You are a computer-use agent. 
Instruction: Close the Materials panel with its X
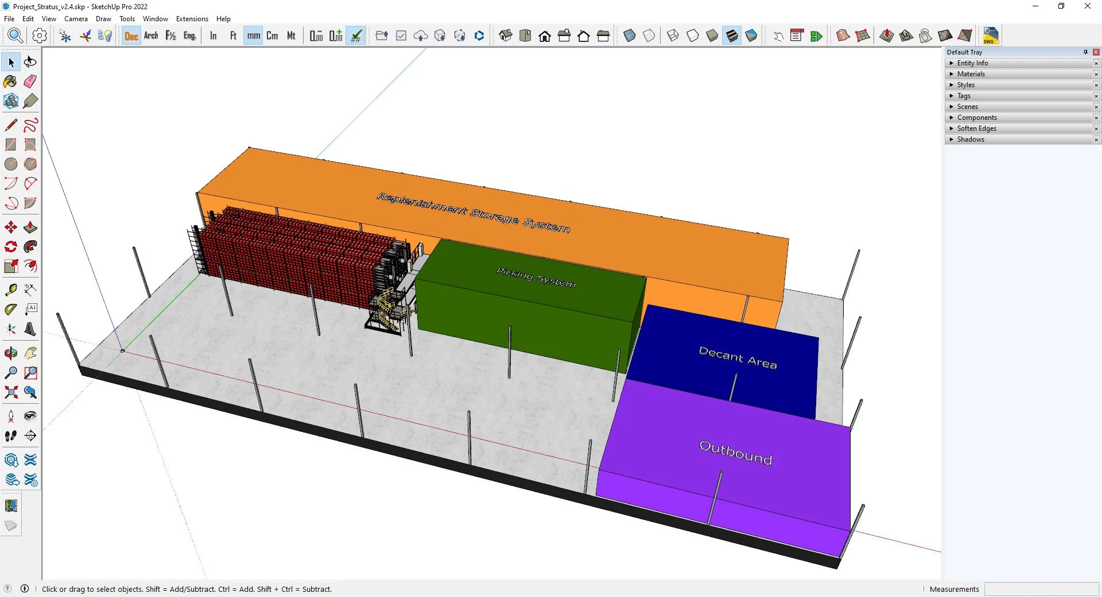[x=1096, y=74]
